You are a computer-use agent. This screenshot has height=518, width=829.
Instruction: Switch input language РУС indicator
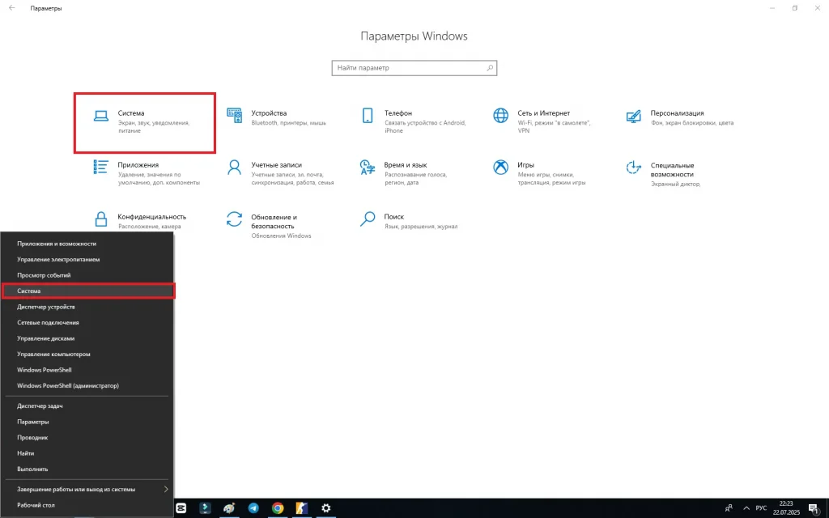pos(761,508)
